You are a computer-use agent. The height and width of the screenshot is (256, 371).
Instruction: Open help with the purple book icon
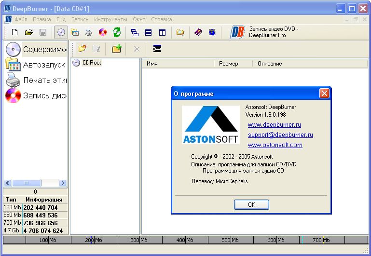tap(198, 32)
